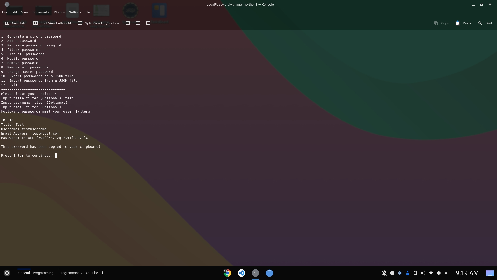Switch to Youtube virtual desktop
This screenshot has height=280, width=497.
pyautogui.click(x=92, y=273)
